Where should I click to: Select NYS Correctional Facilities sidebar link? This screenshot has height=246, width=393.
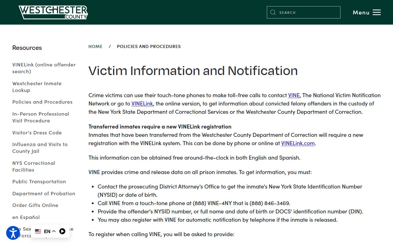(x=34, y=166)
